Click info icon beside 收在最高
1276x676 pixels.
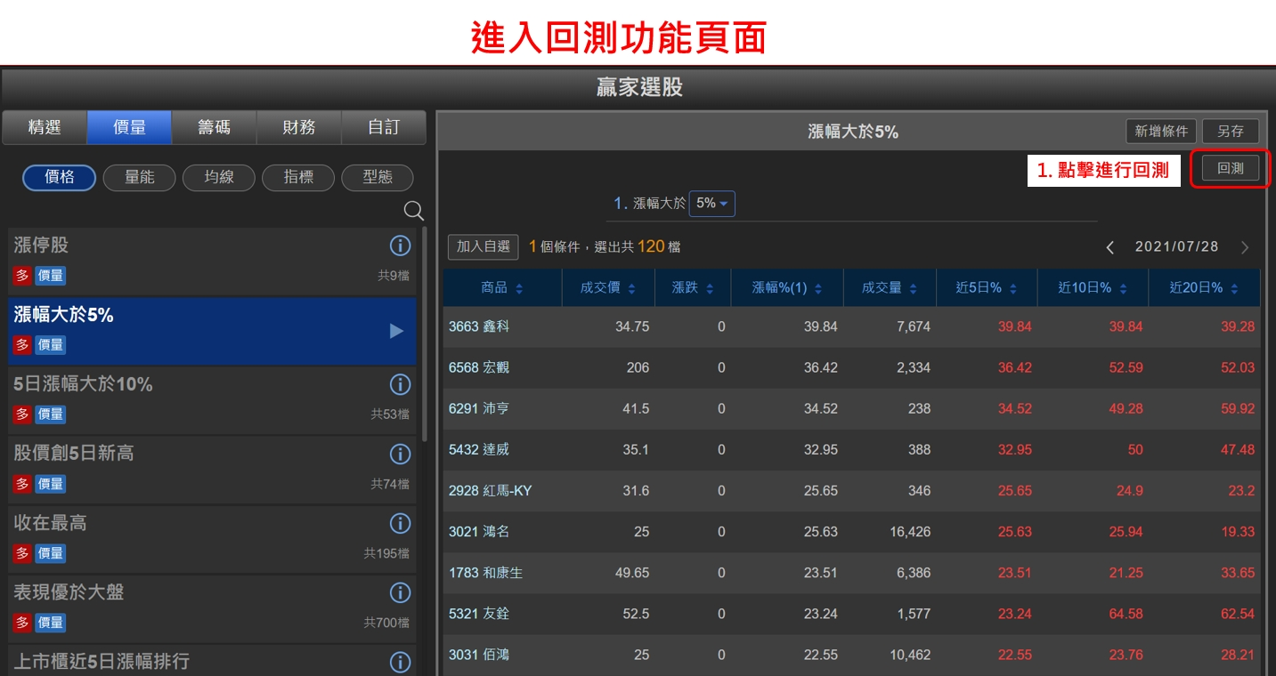(400, 523)
